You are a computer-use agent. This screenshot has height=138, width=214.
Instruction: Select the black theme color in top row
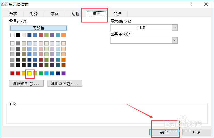point(18,35)
